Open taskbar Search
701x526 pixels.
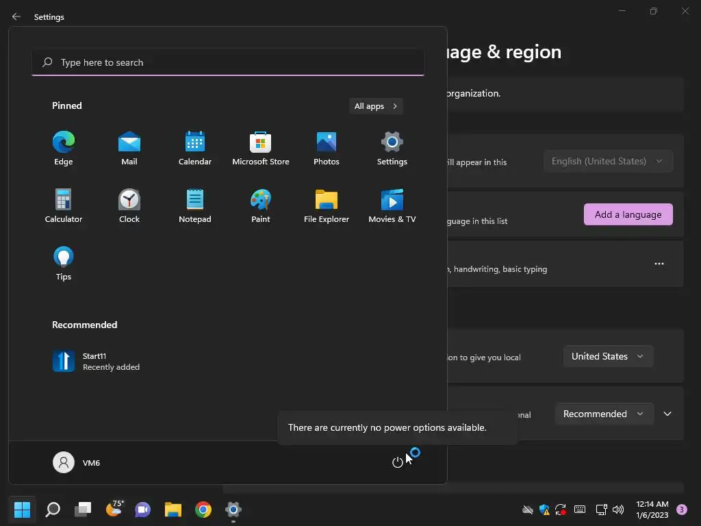53,509
